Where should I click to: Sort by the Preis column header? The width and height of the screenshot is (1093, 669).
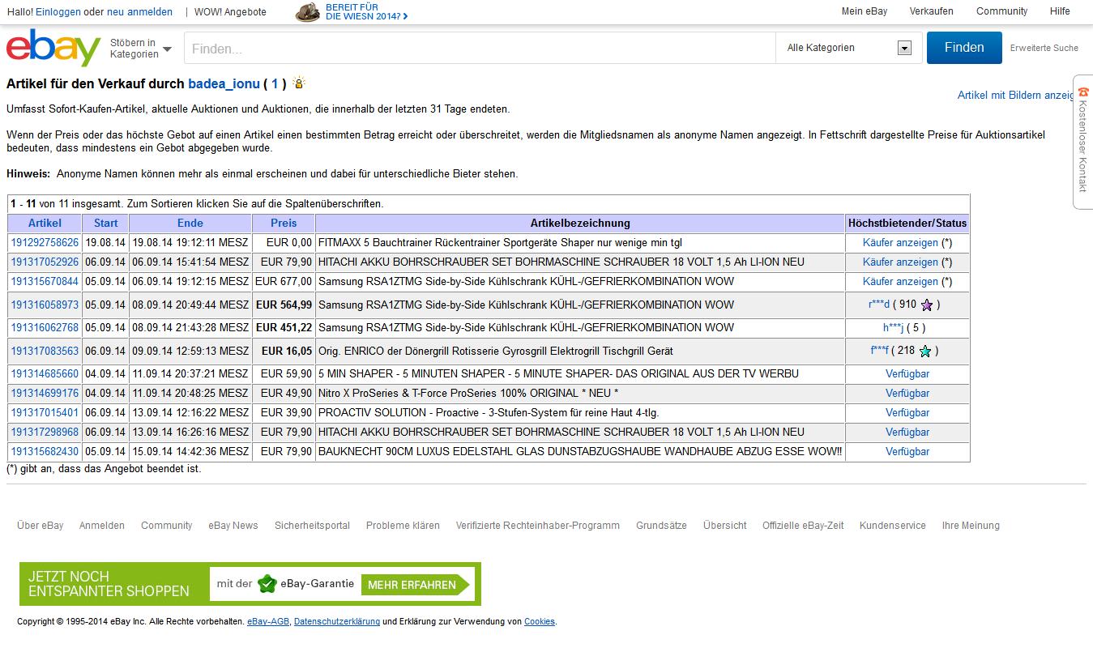tap(284, 223)
